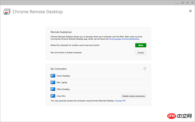Screen dimensions: 195x122
Task: Click 'See and control a shared computer' text
Action: coord(66,52)
